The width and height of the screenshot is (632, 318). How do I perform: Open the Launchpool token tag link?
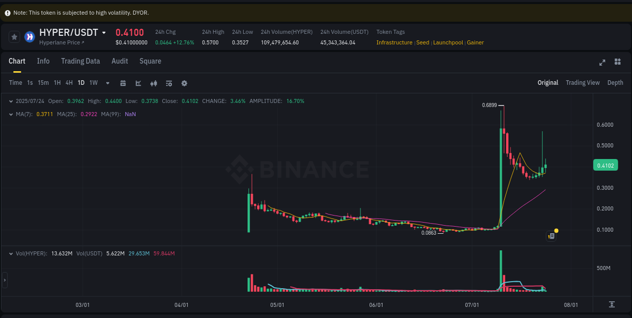point(448,42)
